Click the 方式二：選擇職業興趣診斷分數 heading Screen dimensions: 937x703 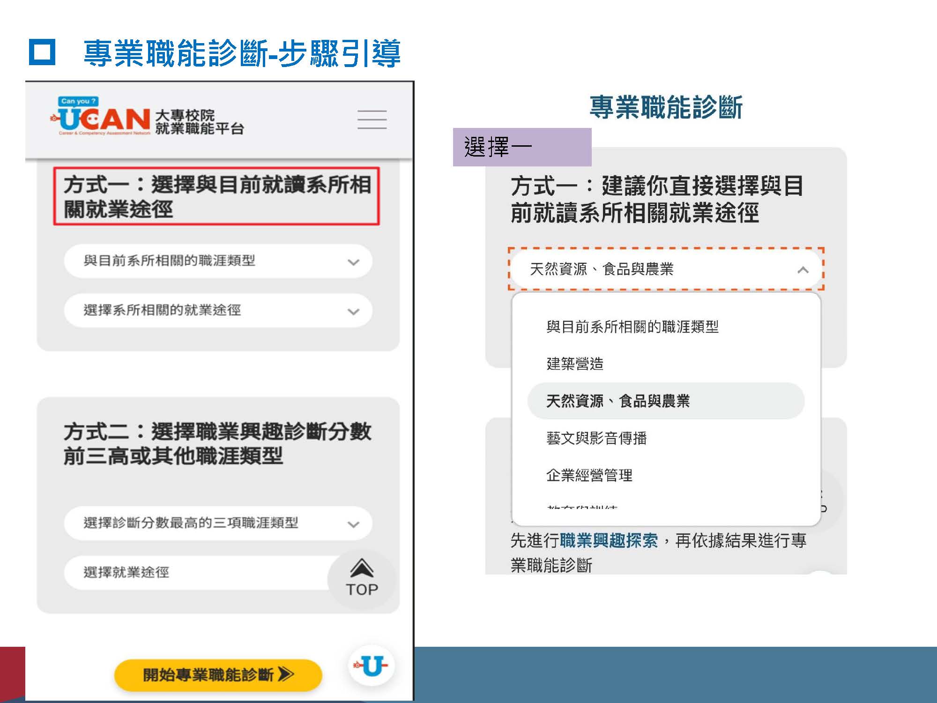click(x=218, y=443)
